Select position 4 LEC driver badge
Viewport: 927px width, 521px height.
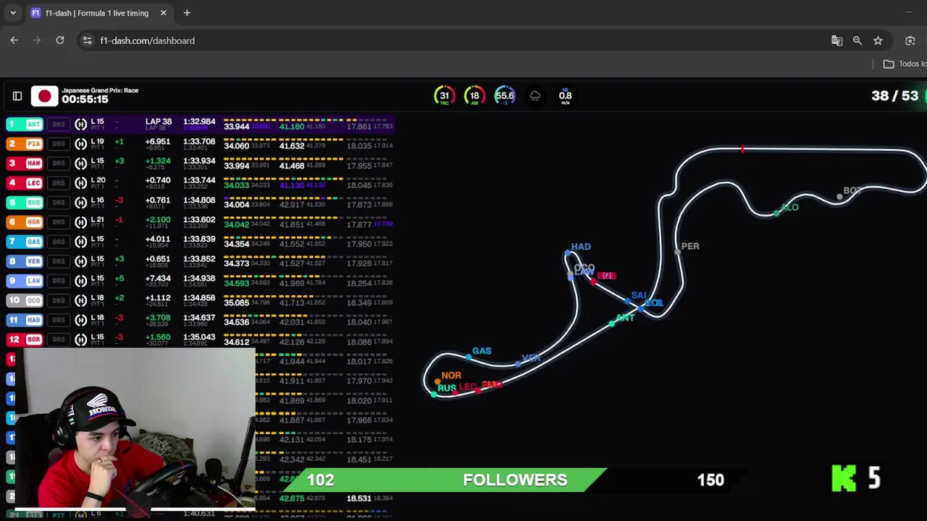[x=25, y=183]
